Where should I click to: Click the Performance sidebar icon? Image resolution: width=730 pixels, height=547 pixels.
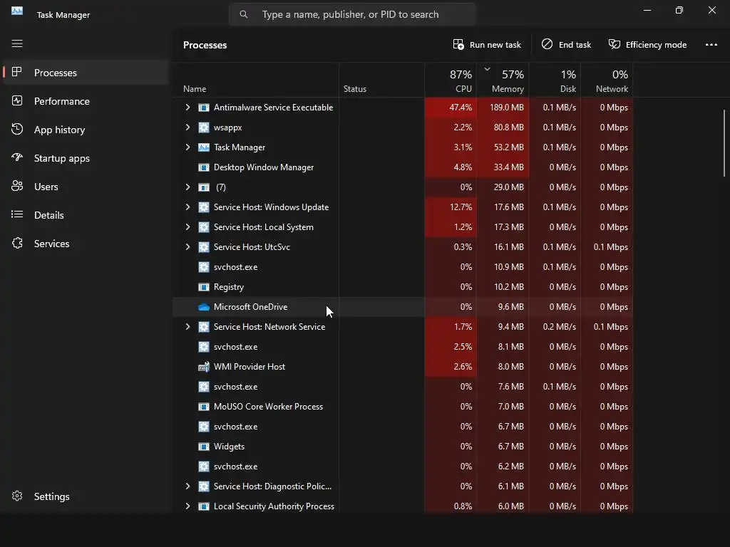tap(17, 100)
